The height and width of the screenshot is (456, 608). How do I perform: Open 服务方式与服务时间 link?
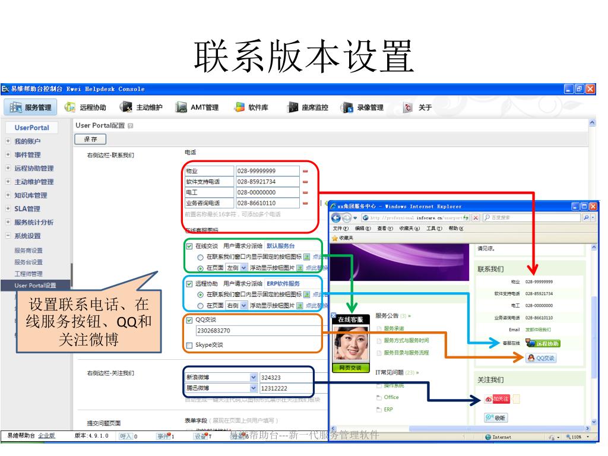[406, 340]
